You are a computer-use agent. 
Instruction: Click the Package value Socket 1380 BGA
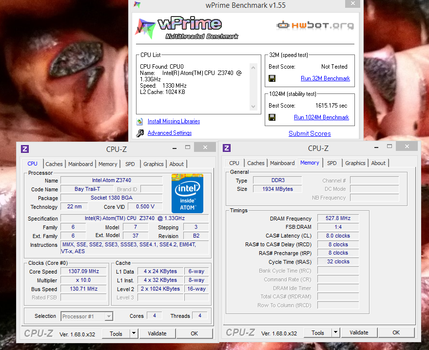pos(111,198)
